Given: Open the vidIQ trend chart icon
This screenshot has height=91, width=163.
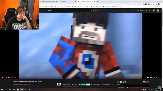Looking at the screenshot, I should coord(126,82).
